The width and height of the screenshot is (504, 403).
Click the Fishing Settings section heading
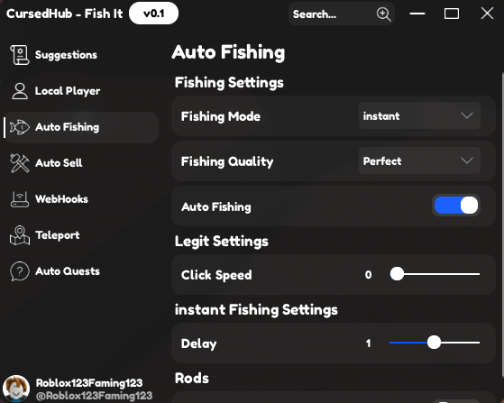pos(229,83)
